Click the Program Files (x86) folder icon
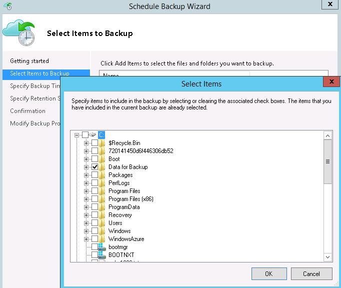Image resolution: width=341 pixels, height=288 pixels. 102,199
